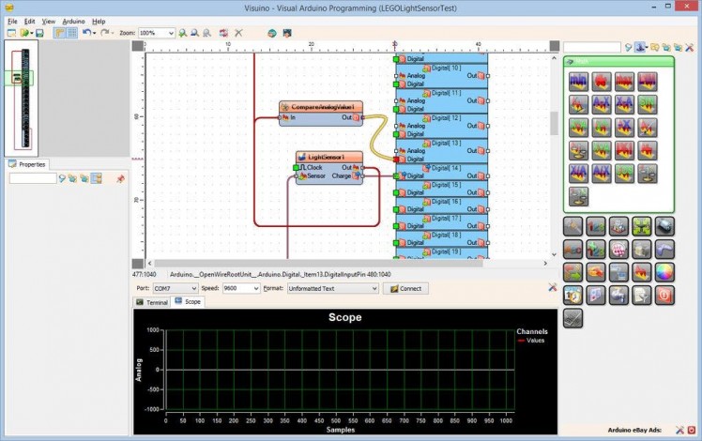Switch to the Terminal tab

click(152, 302)
